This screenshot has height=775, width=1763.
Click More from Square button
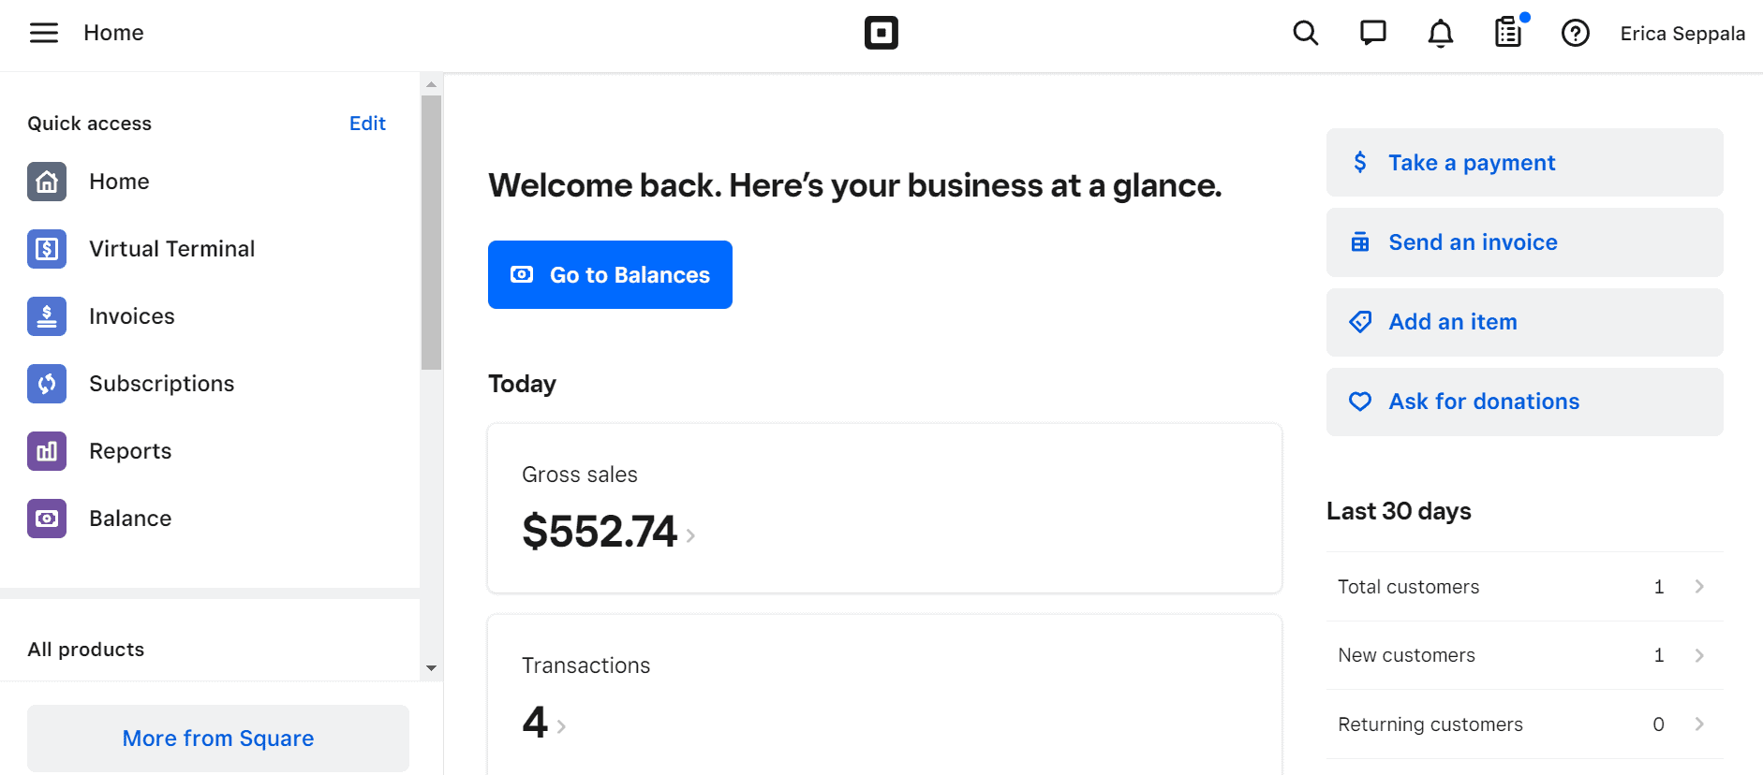[x=218, y=738]
